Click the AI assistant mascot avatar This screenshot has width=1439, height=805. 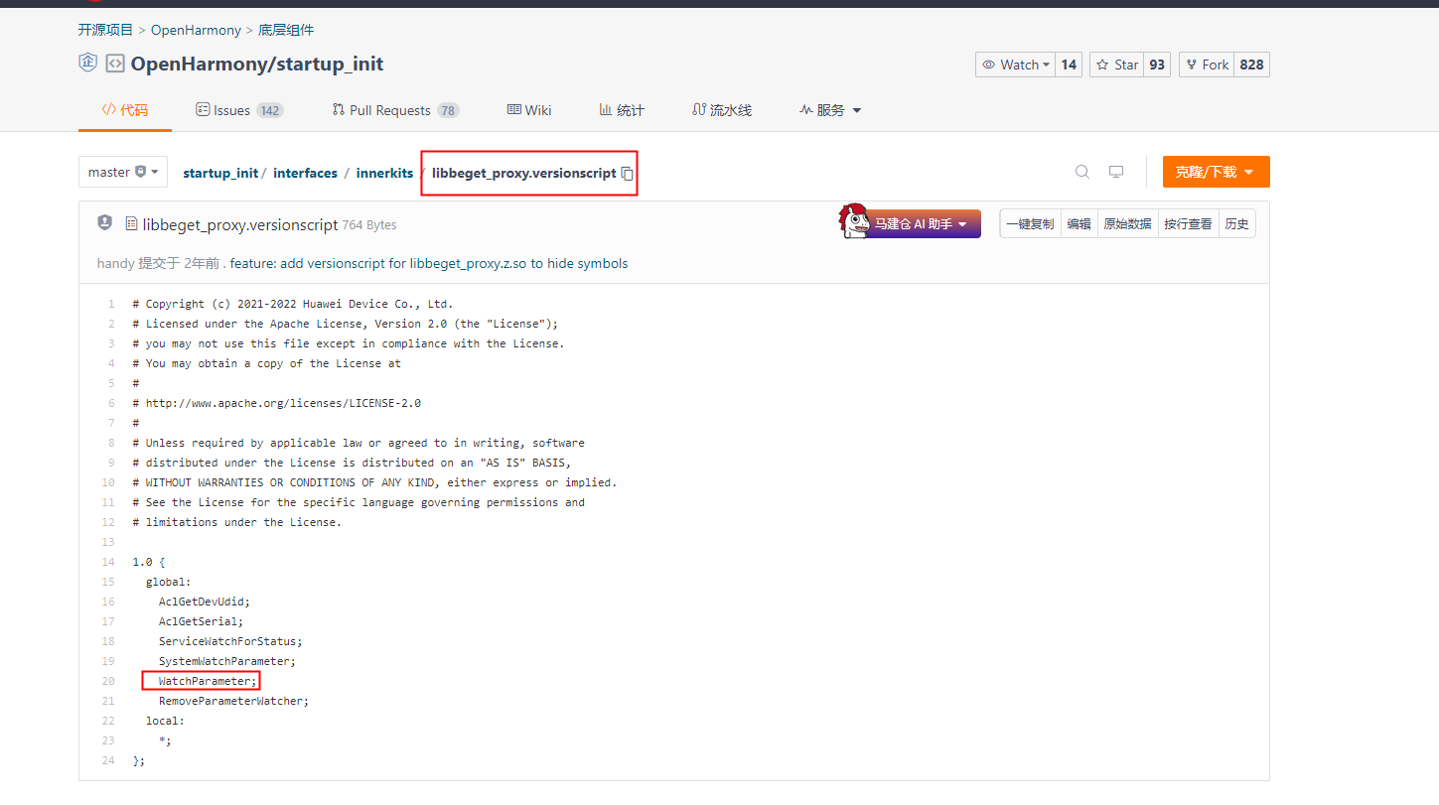[854, 221]
